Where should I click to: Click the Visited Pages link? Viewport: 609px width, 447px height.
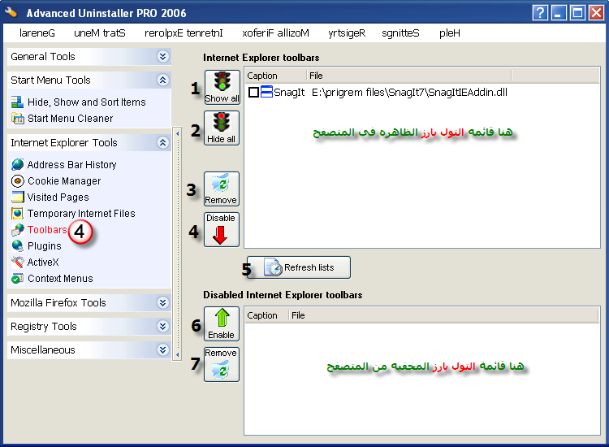(x=58, y=197)
